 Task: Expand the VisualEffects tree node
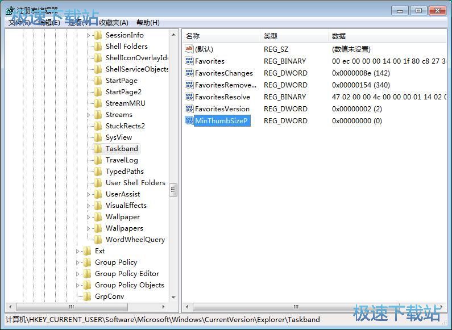89,206
